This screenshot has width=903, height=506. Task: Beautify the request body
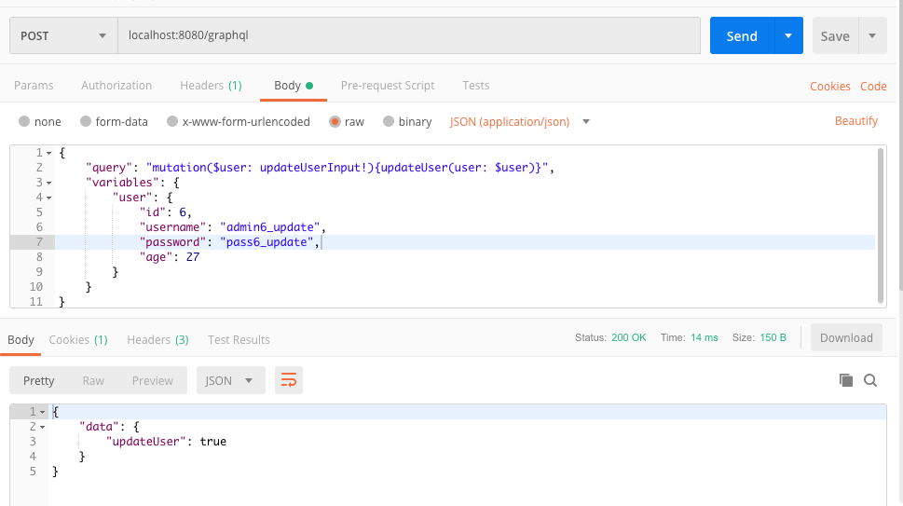[856, 121]
